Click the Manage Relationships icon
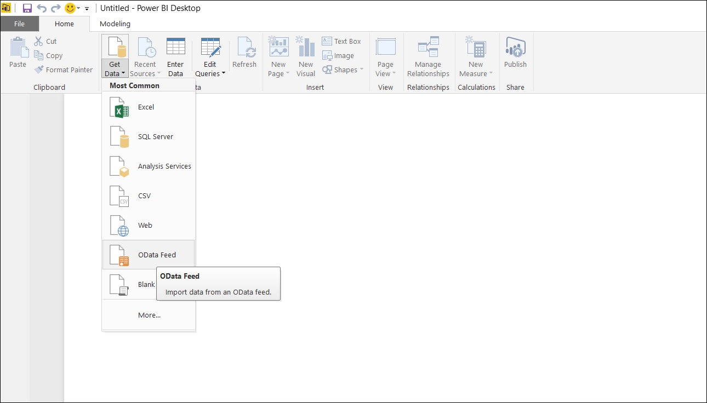The width and height of the screenshot is (707, 403). pyautogui.click(x=429, y=47)
